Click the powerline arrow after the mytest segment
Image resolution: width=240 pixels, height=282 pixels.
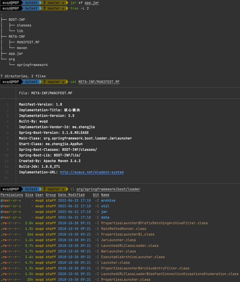pyautogui.click(x=40, y=3)
